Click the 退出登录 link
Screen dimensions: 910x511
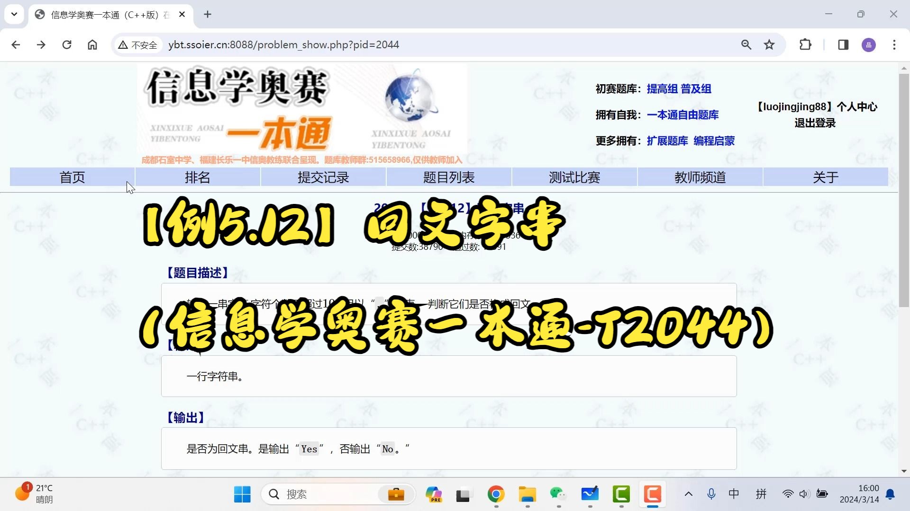pos(815,123)
